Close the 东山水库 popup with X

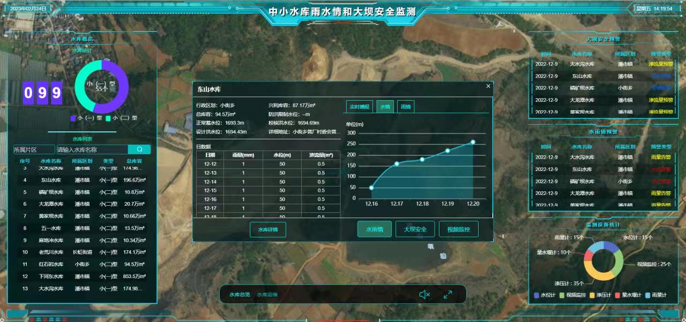point(488,86)
